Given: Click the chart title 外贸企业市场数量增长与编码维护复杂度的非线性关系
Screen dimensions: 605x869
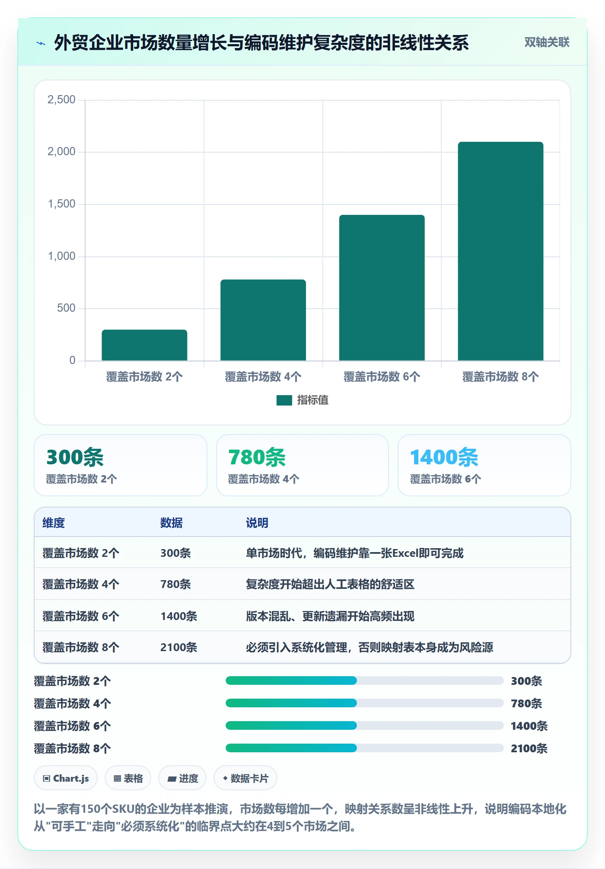Looking at the screenshot, I should (261, 43).
